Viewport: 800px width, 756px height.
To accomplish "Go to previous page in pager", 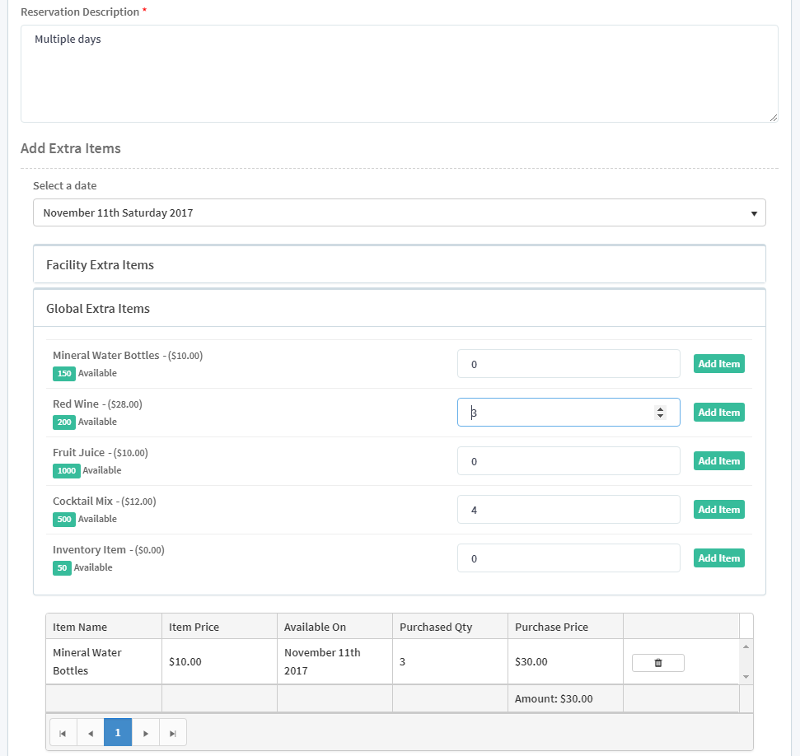I will [x=90, y=733].
